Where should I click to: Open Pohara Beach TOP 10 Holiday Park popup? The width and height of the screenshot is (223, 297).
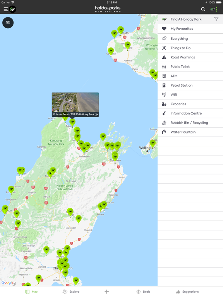(75, 104)
